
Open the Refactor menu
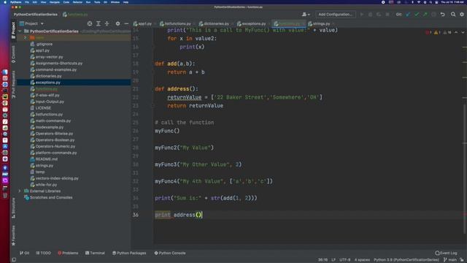[77, 2]
